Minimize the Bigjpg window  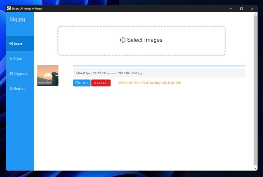point(231,9)
